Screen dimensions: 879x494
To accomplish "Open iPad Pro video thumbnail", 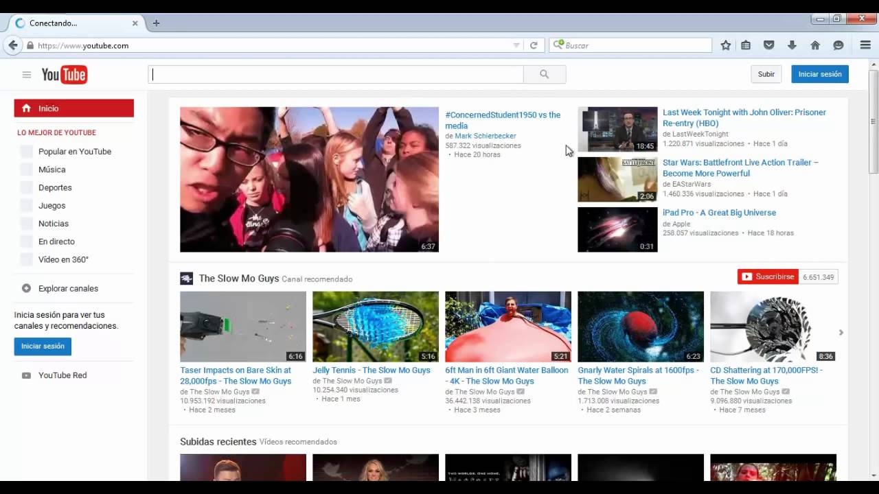I will tap(617, 229).
